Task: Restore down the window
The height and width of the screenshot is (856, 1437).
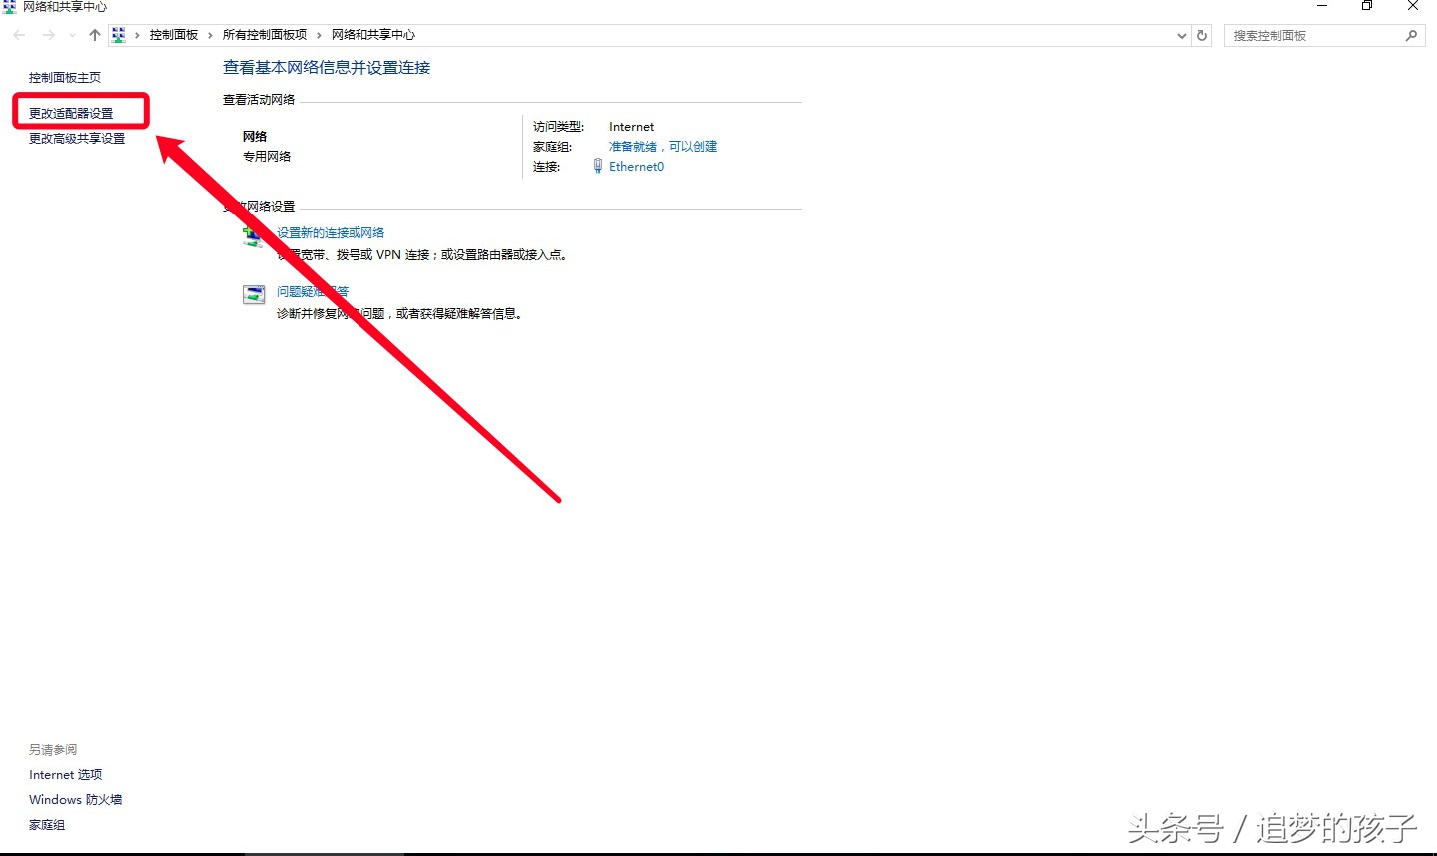Action: (x=1367, y=6)
